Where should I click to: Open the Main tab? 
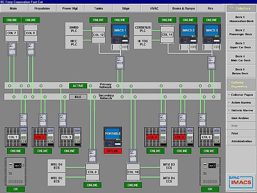tap(14, 8)
